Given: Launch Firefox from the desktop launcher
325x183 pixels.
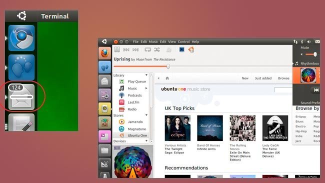Looking at the screenshot, I should pos(104,53).
